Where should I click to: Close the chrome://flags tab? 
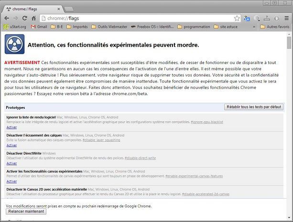[59, 9]
